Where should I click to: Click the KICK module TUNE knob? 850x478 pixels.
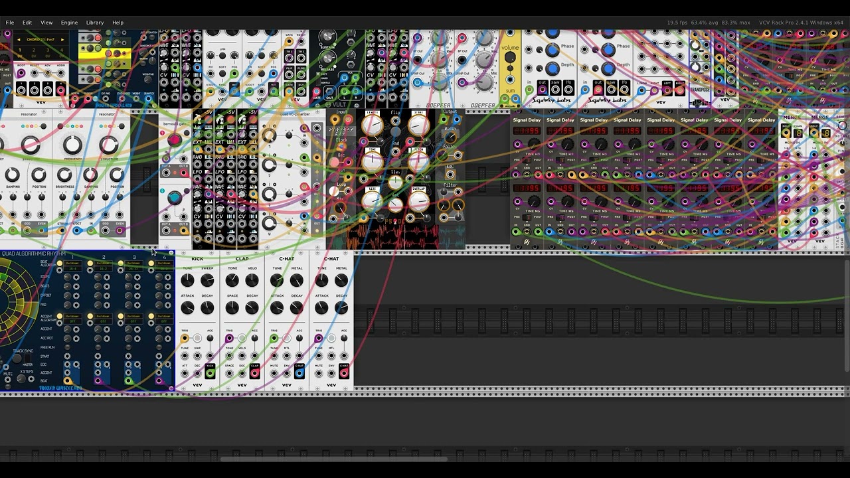click(x=188, y=281)
